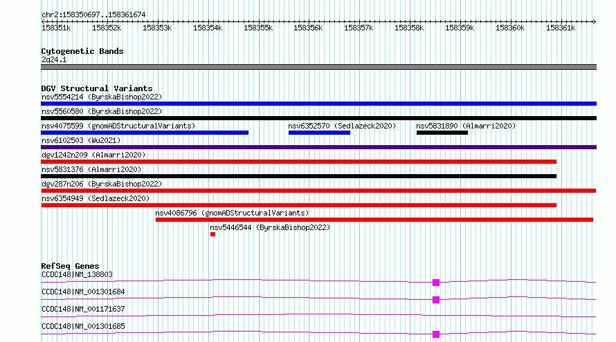Image resolution: width=616 pixels, height=342 pixels.
Task: Click the 2q24.1 band label
Action: 54,59
